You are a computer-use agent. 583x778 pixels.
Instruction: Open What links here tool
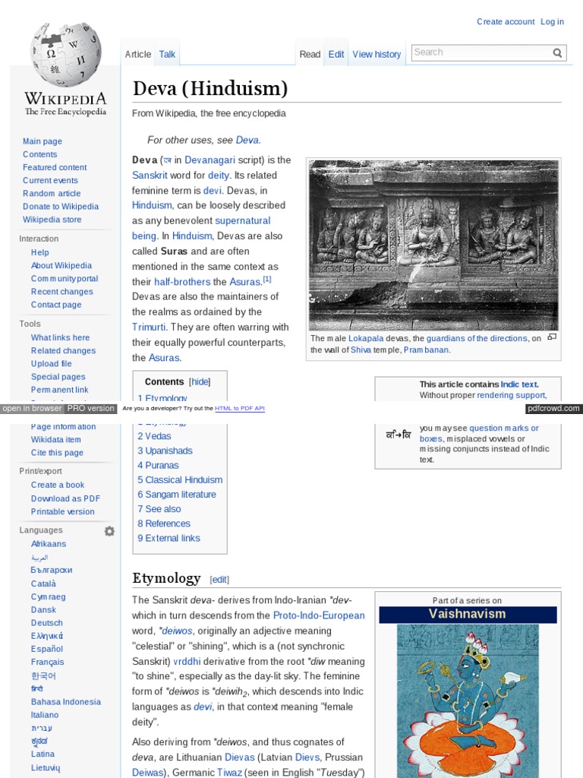pos(60,337)
